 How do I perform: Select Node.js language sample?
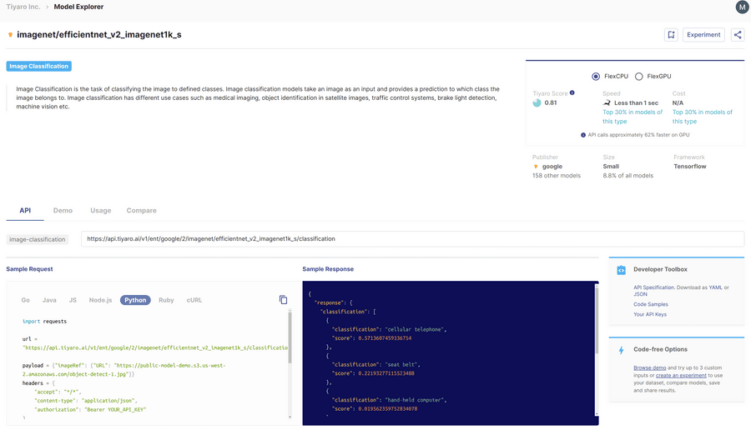tap(100, 300)
